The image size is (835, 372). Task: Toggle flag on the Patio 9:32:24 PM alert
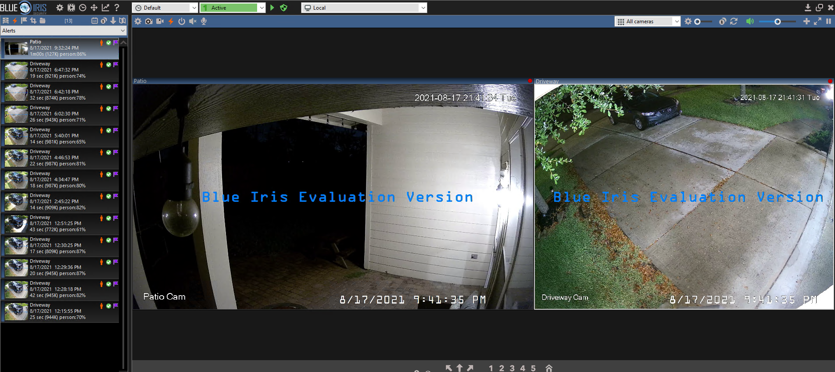[116, 43]
